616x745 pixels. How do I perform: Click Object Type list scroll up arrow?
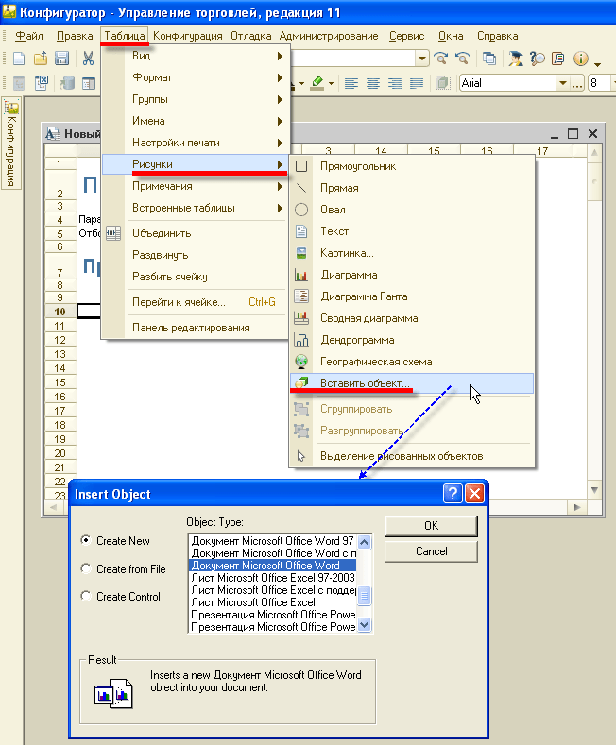pyautogui.click(x=365, y=542)
